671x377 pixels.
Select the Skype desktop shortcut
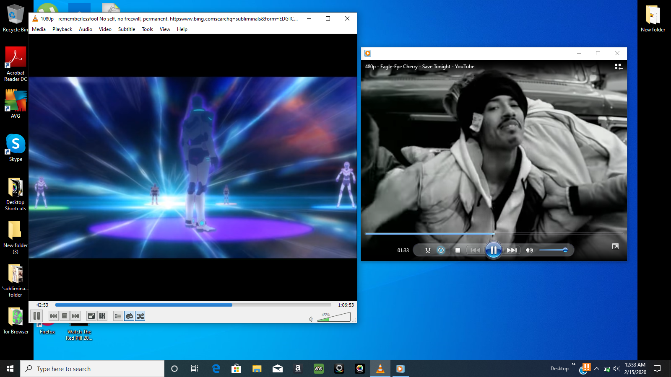pyautogui.click(x=16, y=148)
